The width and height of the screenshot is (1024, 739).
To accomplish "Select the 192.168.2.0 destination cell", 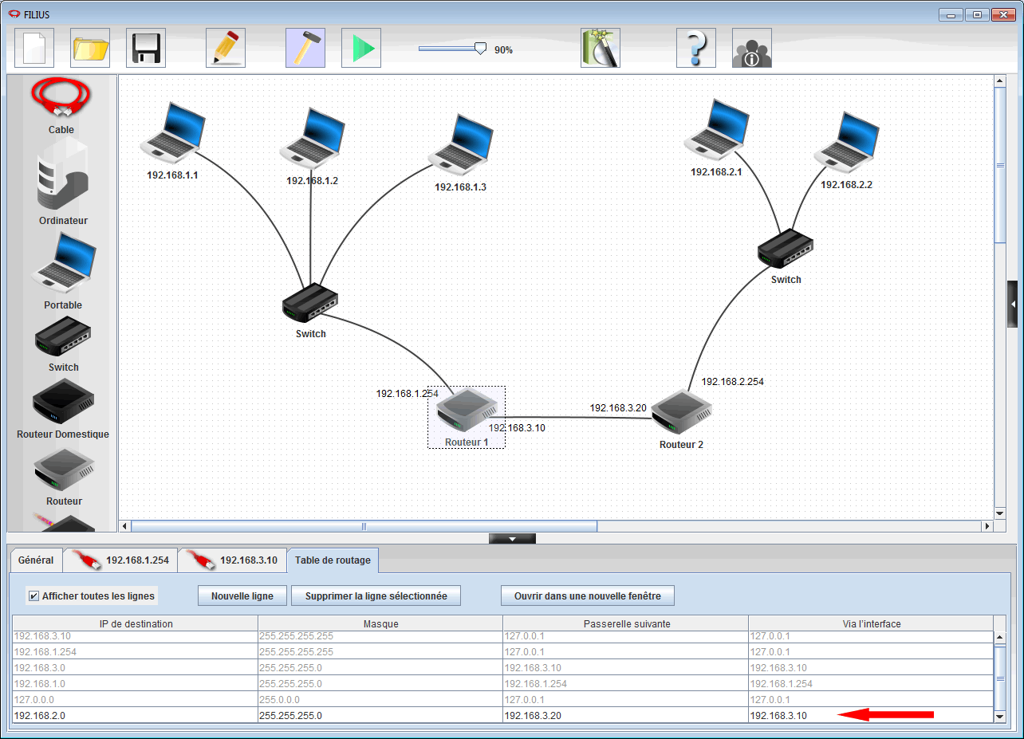I will click(x=135, y=716).
